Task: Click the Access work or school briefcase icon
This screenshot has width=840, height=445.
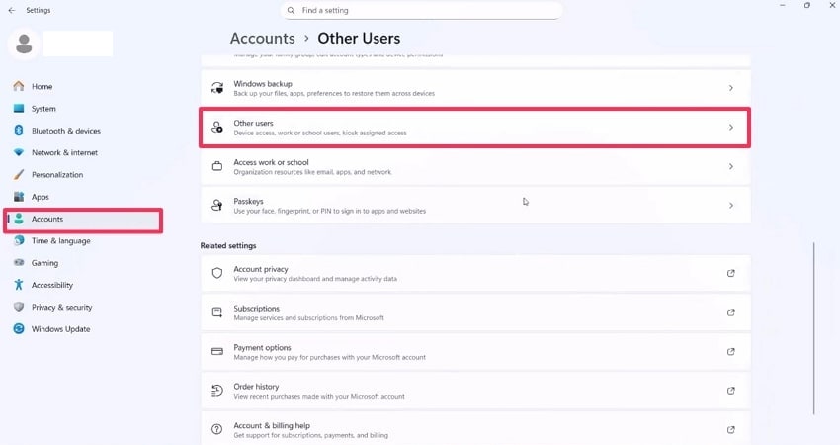Action: coord(217,166)
